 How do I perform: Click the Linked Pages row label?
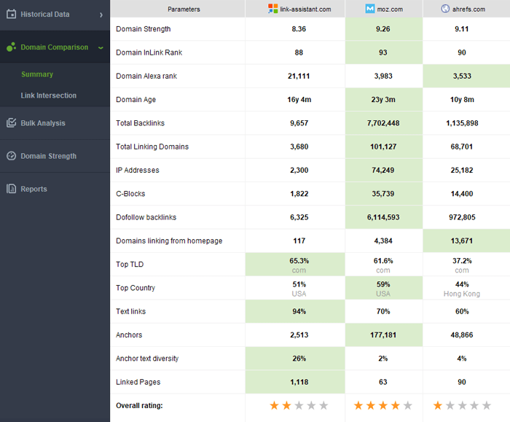coord(138,382)
